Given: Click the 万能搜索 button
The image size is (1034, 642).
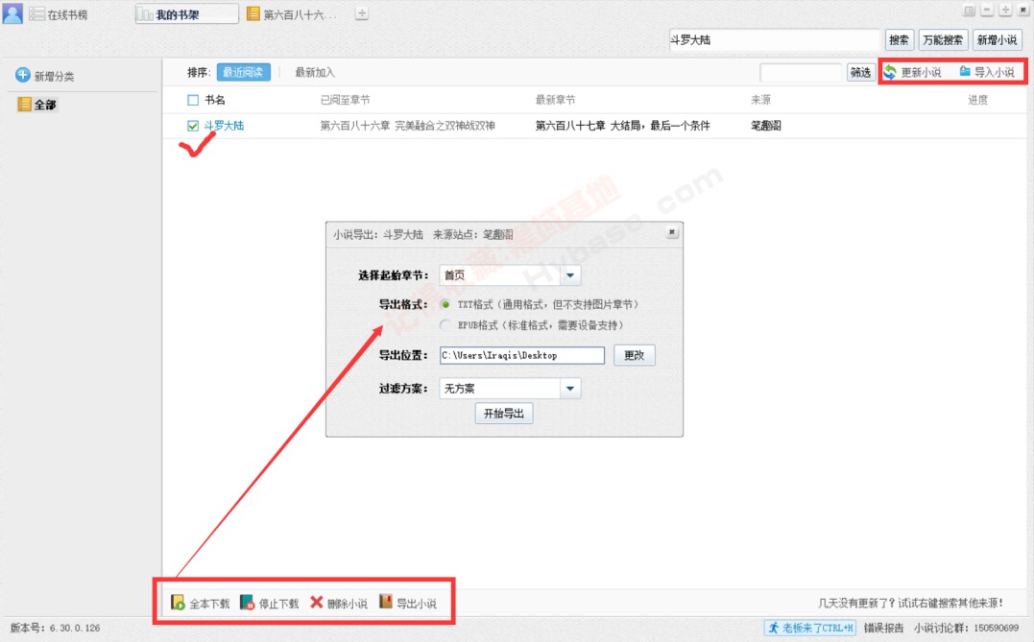Looking at the screenshot, I should click(x=943, y=39).
